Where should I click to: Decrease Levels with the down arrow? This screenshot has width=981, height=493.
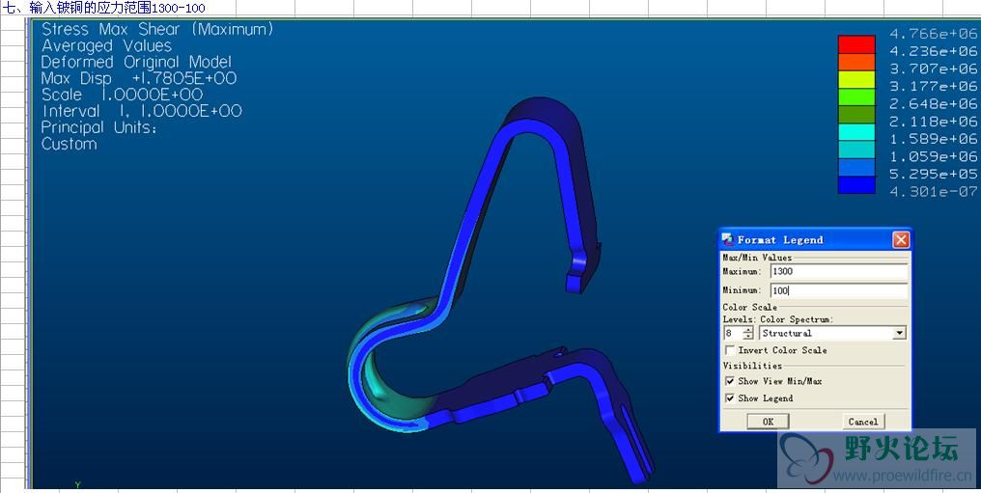(748, 337)
